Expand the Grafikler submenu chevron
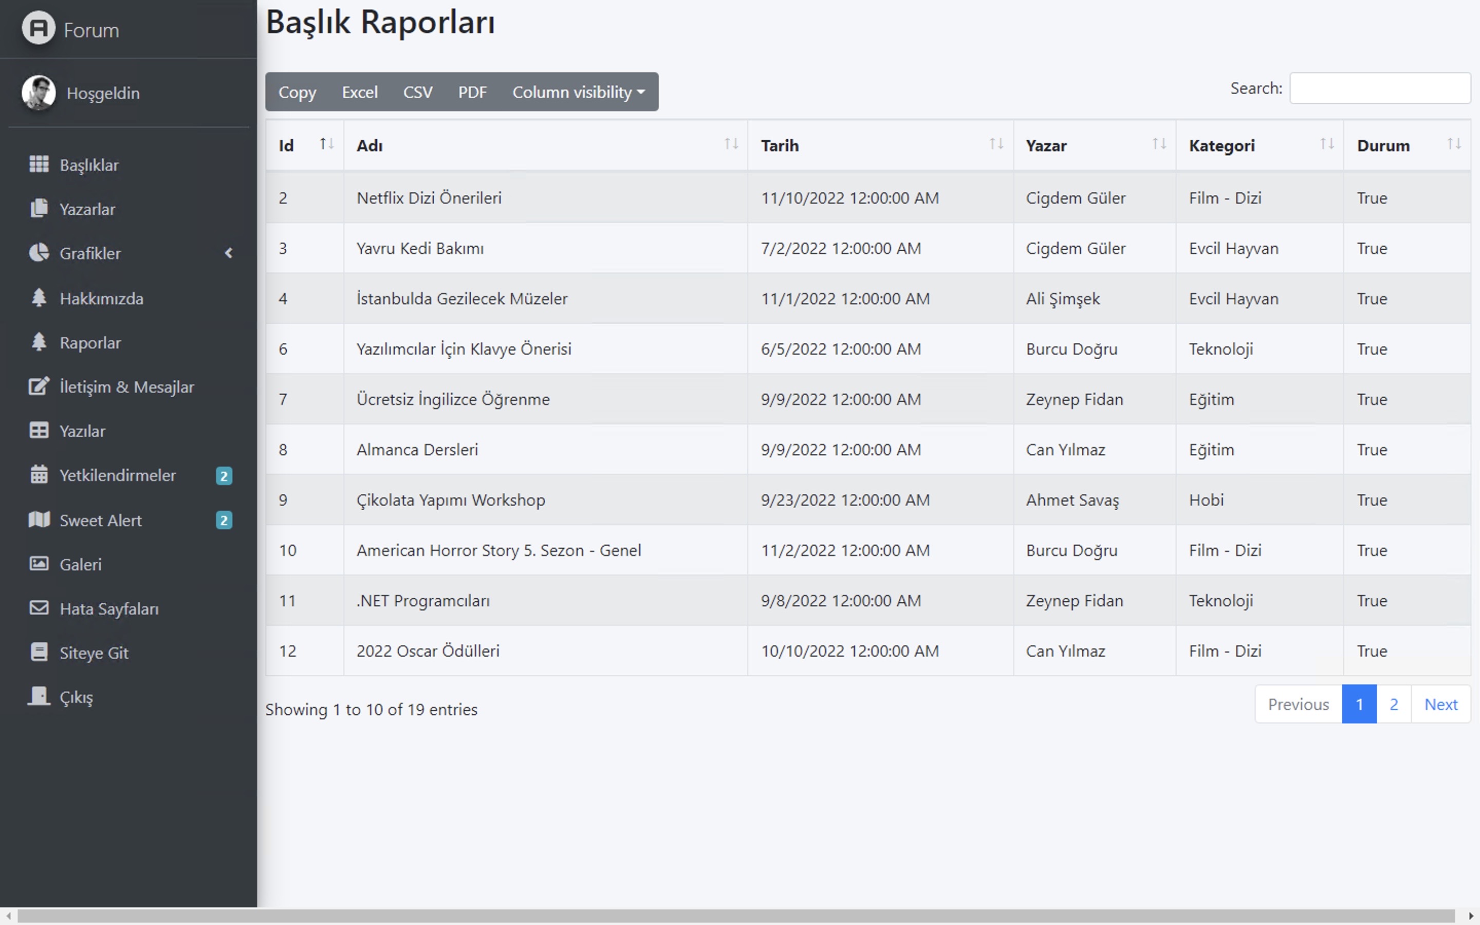 pyautogui.click(x=229, y=253)
